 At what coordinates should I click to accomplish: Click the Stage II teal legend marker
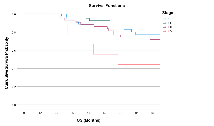coord(166,23)
